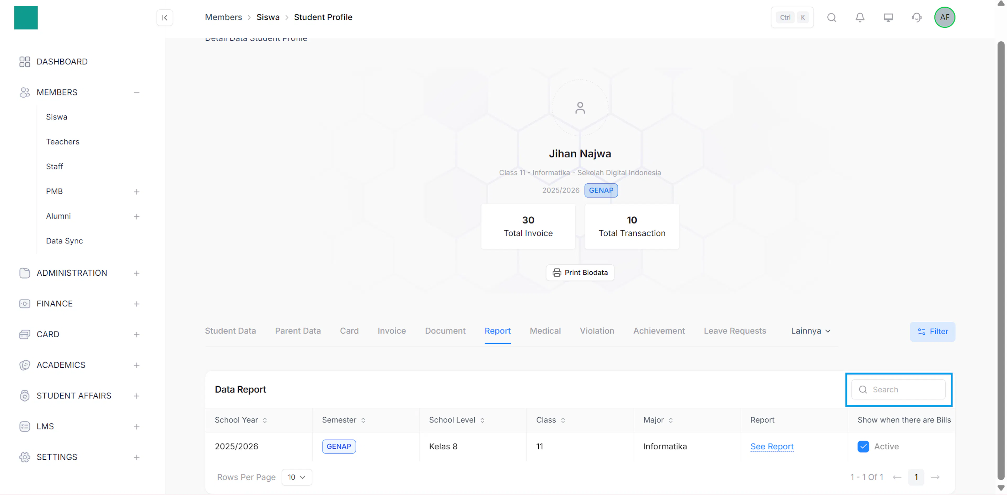The image size is (1007, 495).
Task: Sort by School Year column arrows
Action: (x=265, y=420)
